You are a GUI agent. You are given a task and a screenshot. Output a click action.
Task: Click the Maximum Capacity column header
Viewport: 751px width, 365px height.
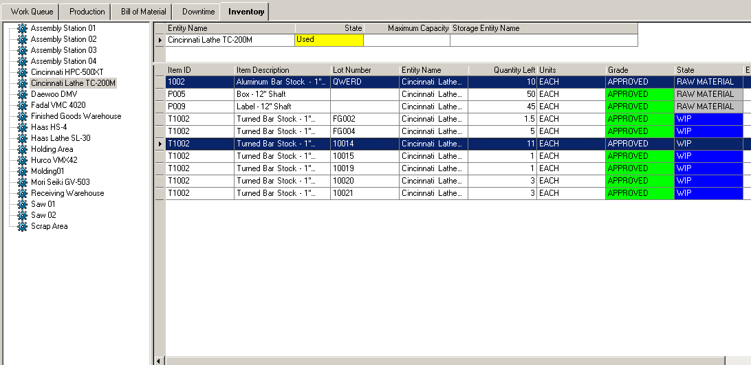(407, 28)
